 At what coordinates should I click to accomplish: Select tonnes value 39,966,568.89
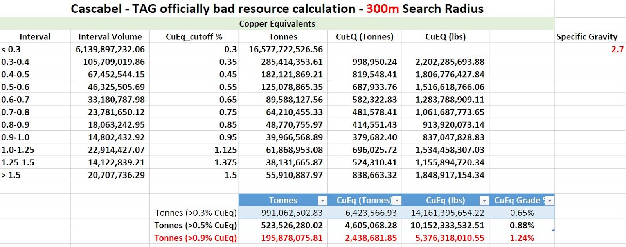coord(283,137)
